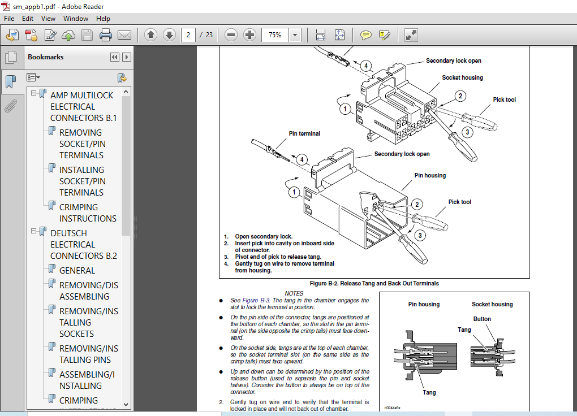
Task: Open the File menu
Action: (9, 19)
